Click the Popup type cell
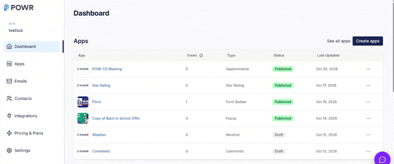Viewport: 394px width, 164px height. (231, 118)
